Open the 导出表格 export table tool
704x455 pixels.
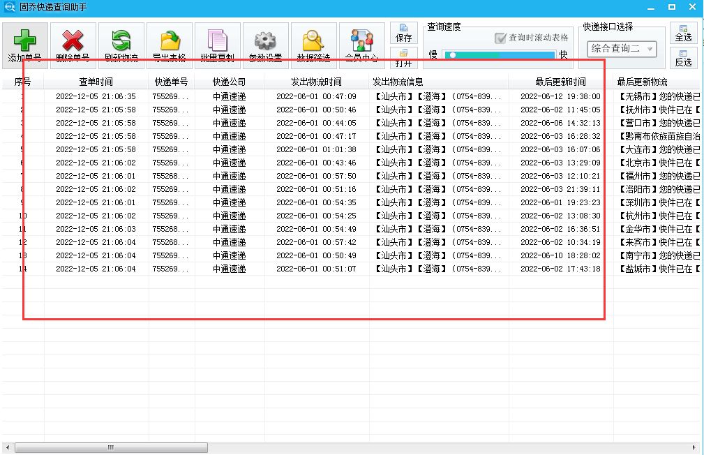tap(168, 43)
